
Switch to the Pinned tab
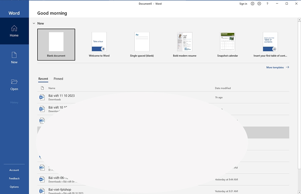58,79
